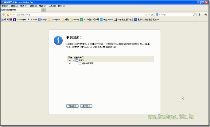This screenshot has width=210, height=127.
Task: Click the 回復 restore session button
Action: [x=70, y=106]
